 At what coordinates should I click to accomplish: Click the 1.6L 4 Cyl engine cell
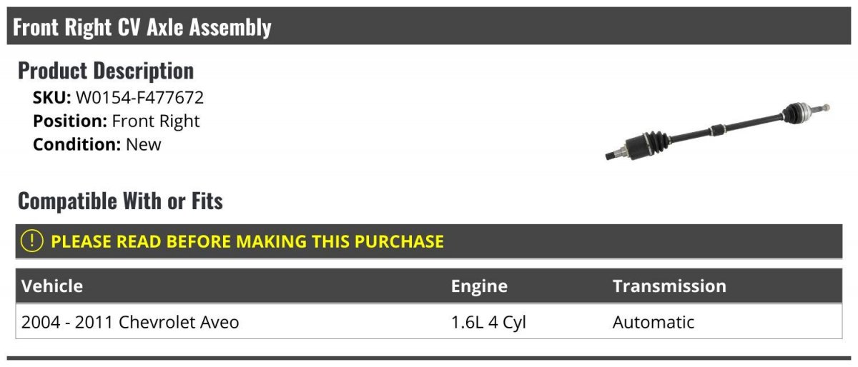488,322
